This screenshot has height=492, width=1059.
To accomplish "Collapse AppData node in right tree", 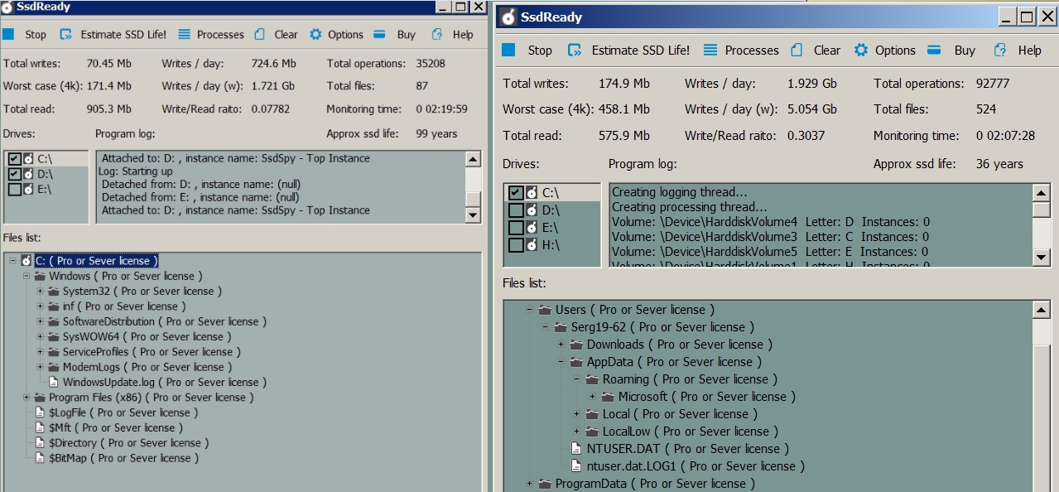I will 561,362.
